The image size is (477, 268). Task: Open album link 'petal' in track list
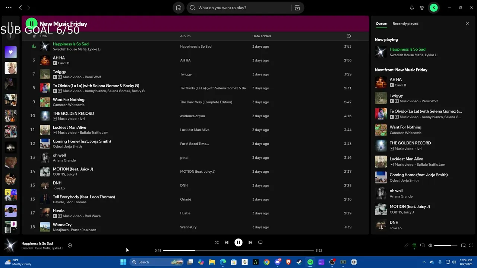click(184, 157)
